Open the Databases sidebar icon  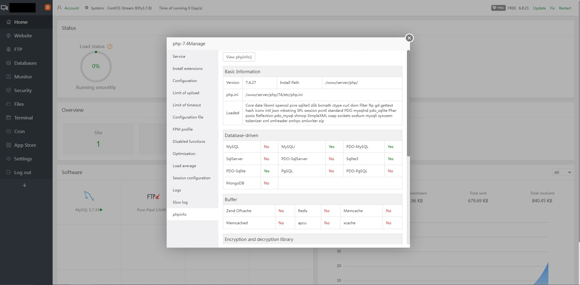pyautogui.click(x=9, y=63)
